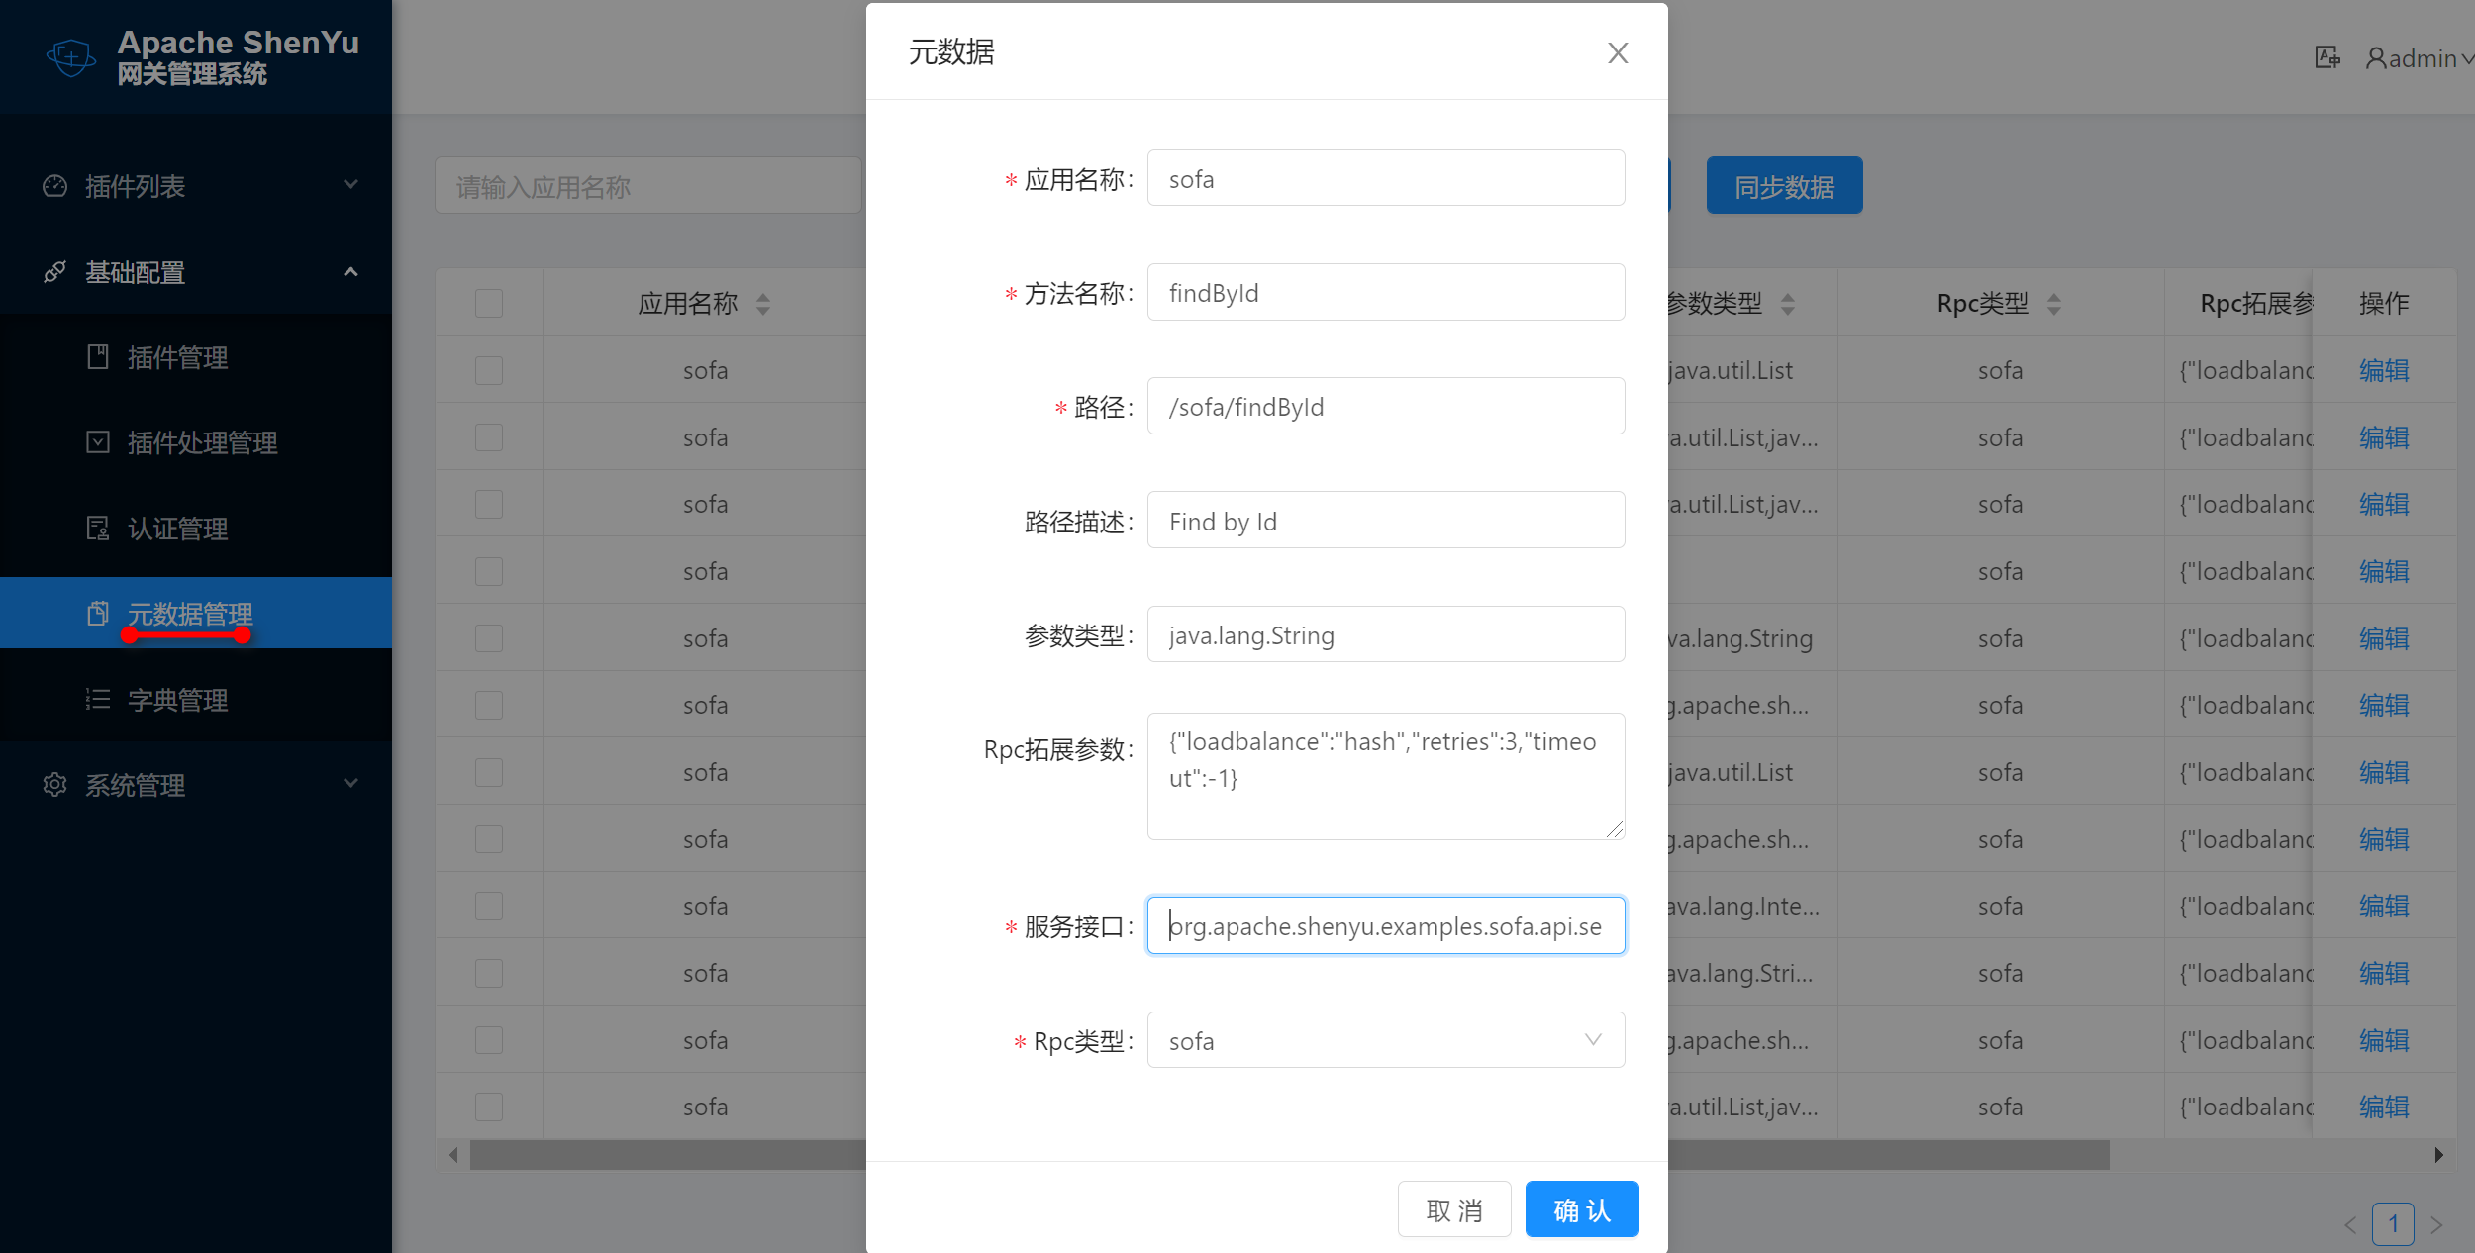Open 插件处理管理 menu item
This screenshot has width=2475, height=1253.
[x=202, y=442]
